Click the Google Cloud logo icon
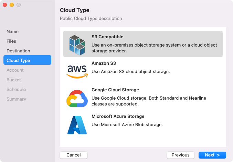The height and width of the screenshot is (162, 233). click(x=77, y=98)
